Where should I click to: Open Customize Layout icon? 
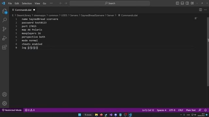[x=192, y=3]
